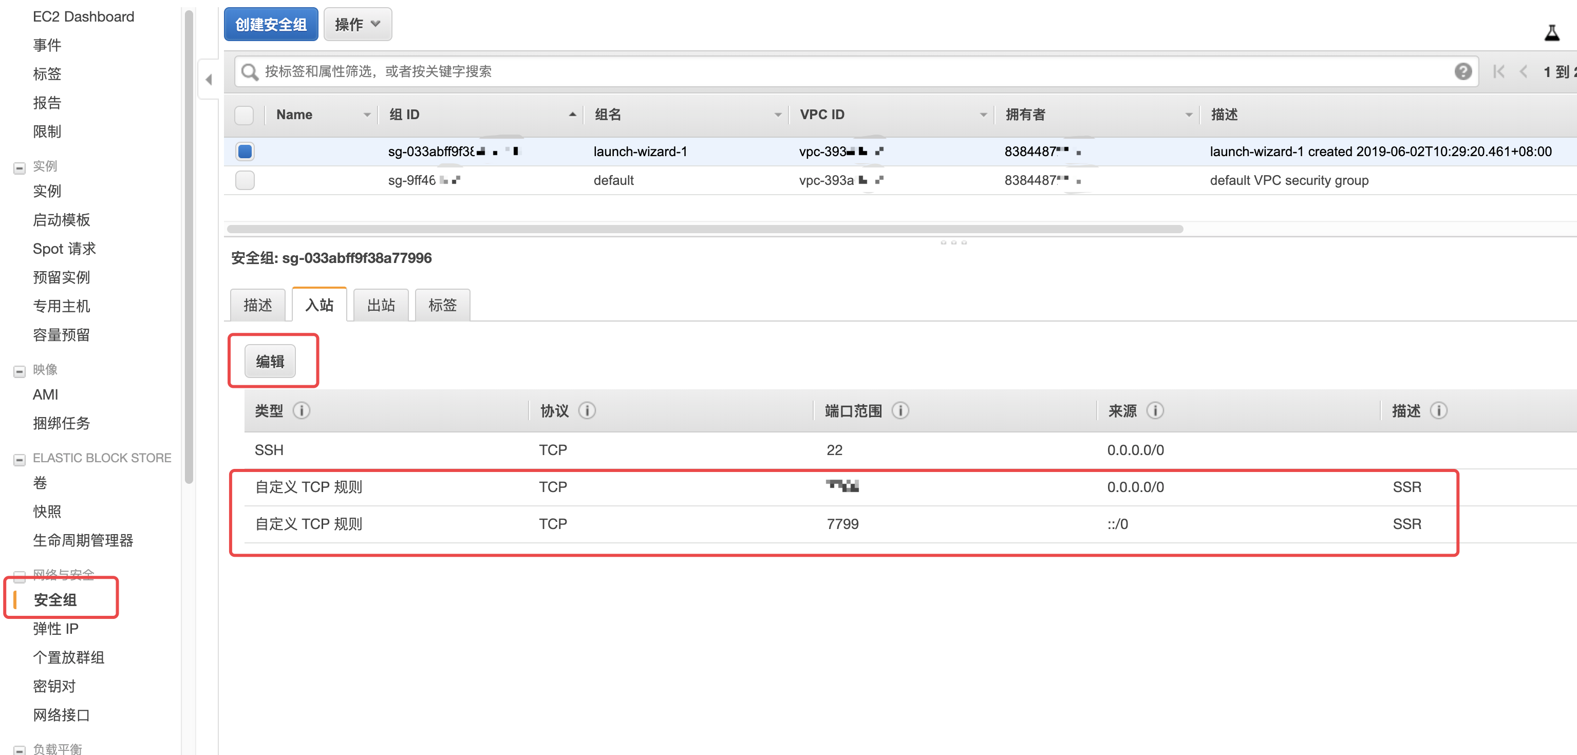Show info for inbound 描述 column
1577x755 pixels.
pos(1438,410)
